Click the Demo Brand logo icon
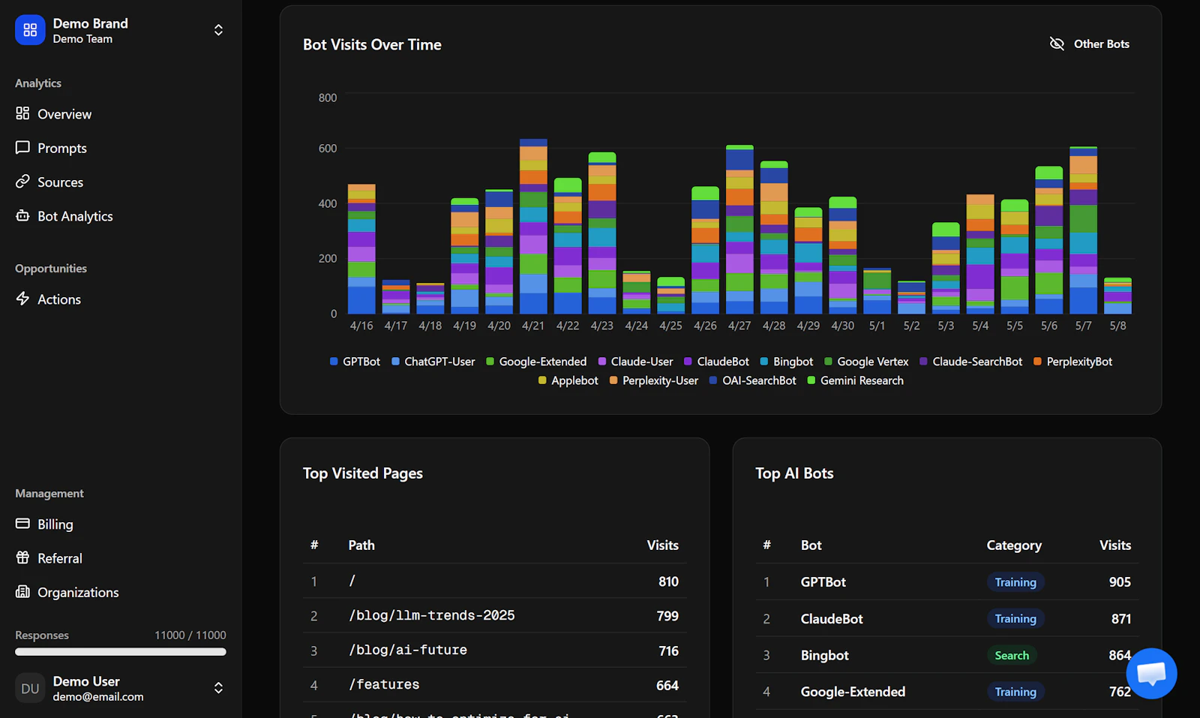Viewport: 1200px width, 718px height. [30, 30]
